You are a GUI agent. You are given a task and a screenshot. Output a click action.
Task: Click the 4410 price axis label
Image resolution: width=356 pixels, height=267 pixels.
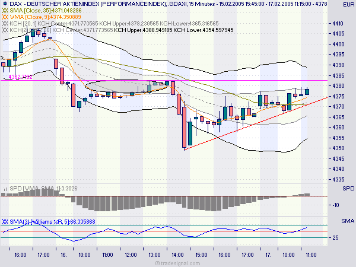[x=338, y=23]
